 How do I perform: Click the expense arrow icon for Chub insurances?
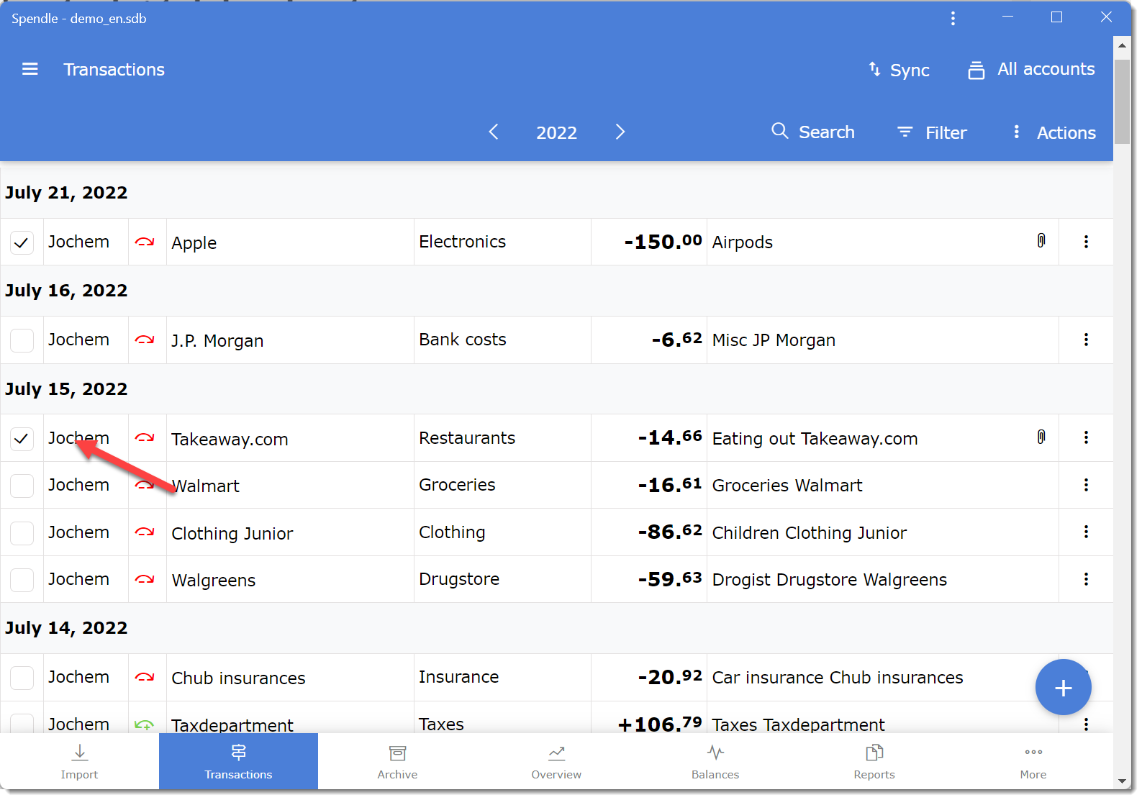click(145, 677)
